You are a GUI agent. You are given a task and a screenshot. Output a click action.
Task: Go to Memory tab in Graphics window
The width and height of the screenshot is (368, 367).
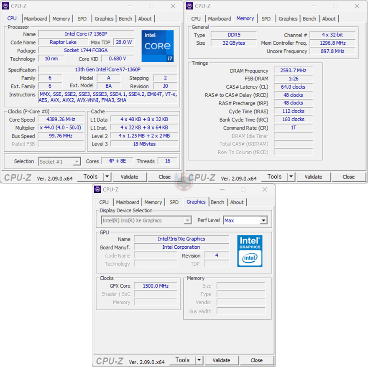153,202
